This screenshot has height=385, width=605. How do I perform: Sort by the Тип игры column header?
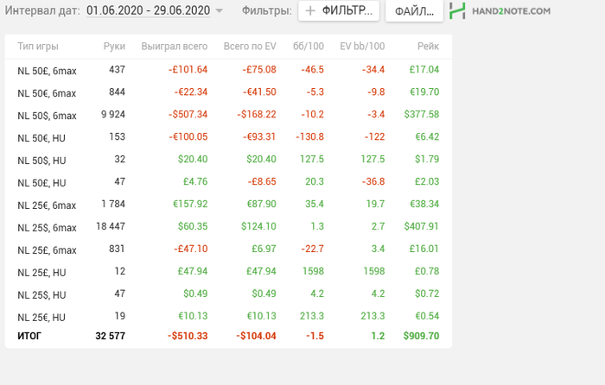pyautogui.click(x=37, y=46)
